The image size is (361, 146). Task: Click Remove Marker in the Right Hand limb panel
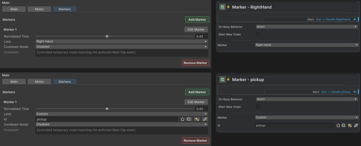coord(195,63)
